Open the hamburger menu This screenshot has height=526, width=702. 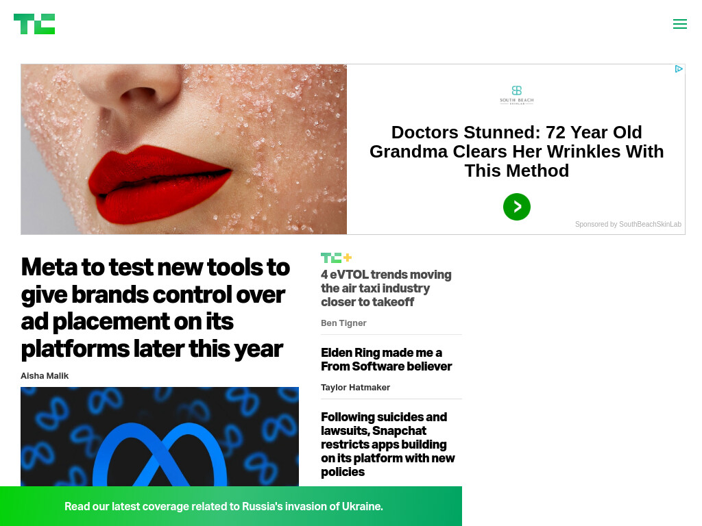point(679,24)
